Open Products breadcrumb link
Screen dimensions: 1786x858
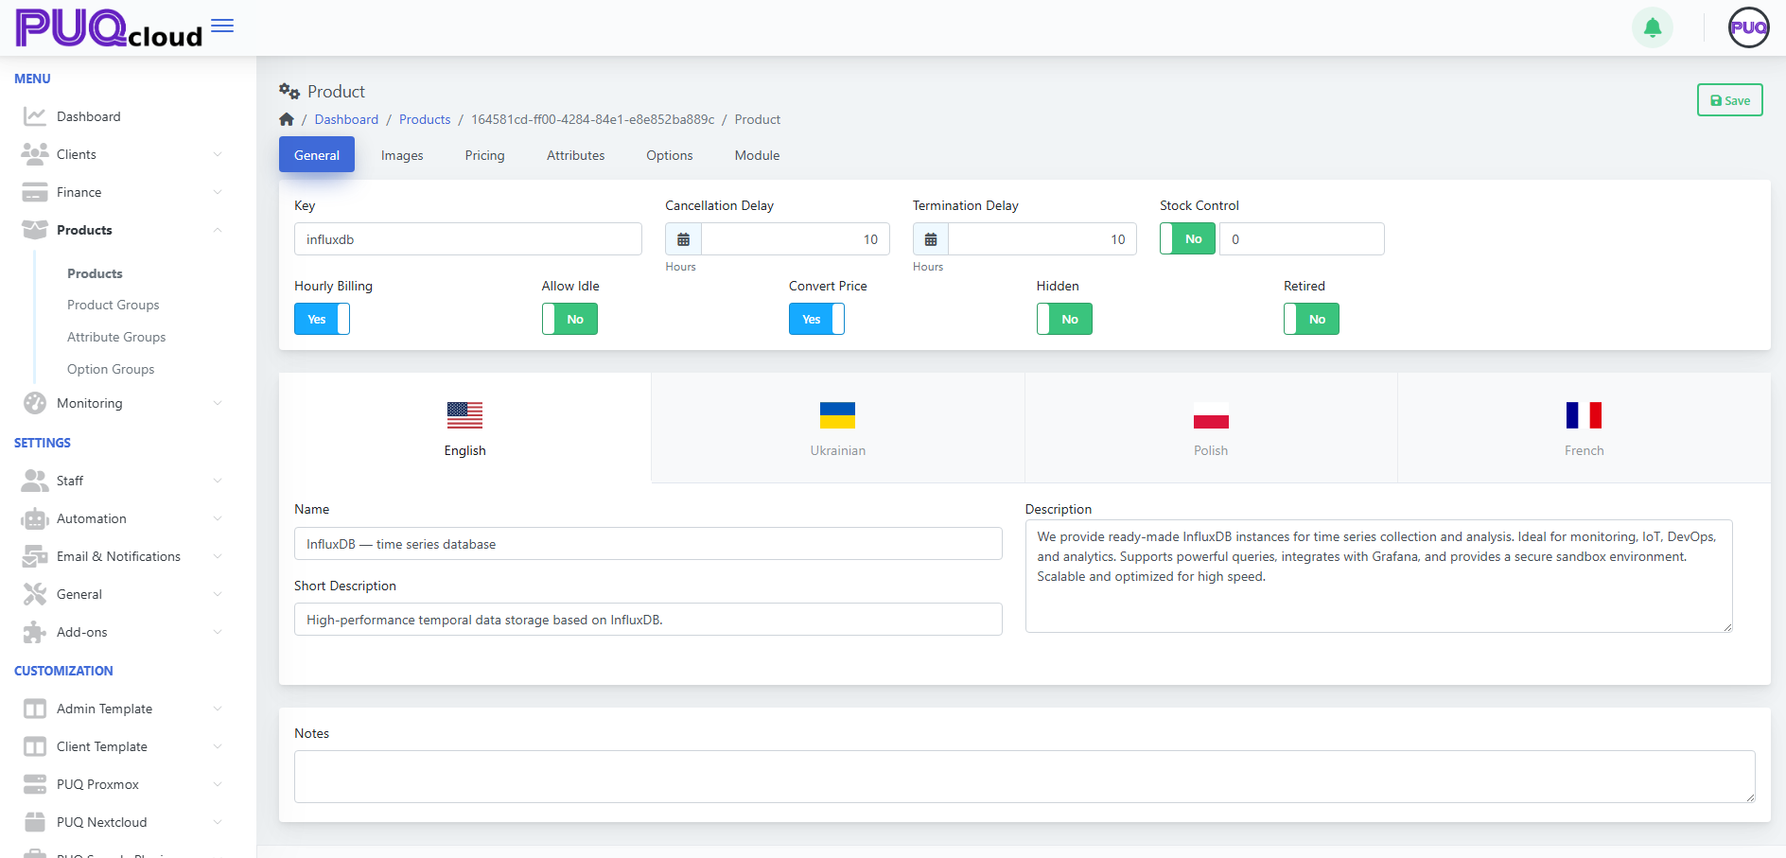(425, 119)
